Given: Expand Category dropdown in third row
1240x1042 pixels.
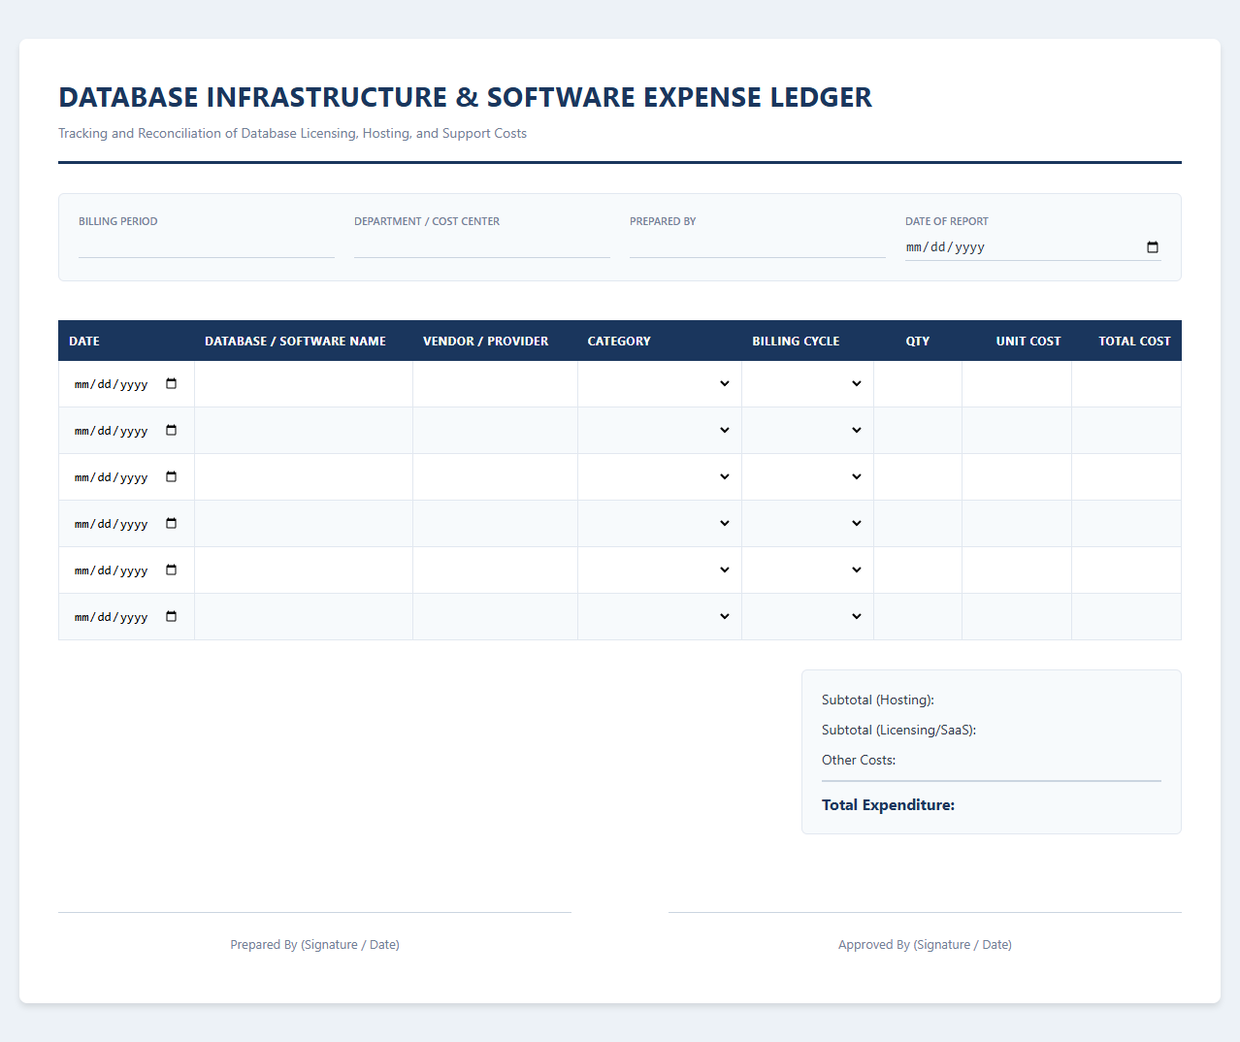Looking at the screenshot, I should (x=660, y=477).
